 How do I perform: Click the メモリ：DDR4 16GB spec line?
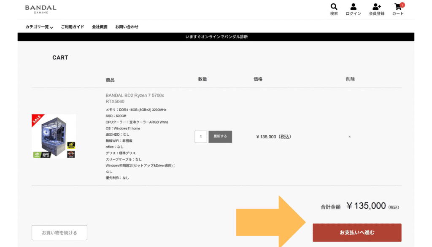pyautogui.click(x=136, y=110)
